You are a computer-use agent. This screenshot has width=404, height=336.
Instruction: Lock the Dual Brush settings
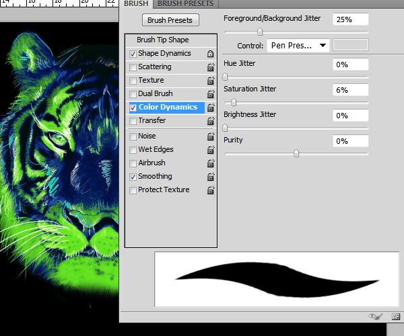[211, 94]
